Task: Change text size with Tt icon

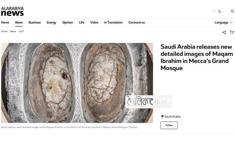Action: [232, 32]
